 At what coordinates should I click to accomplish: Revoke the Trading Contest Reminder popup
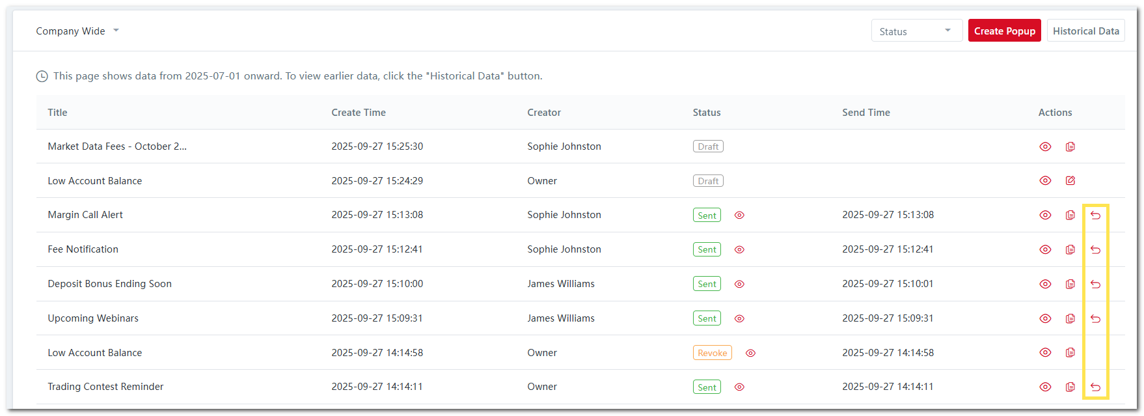[1095, 387]
